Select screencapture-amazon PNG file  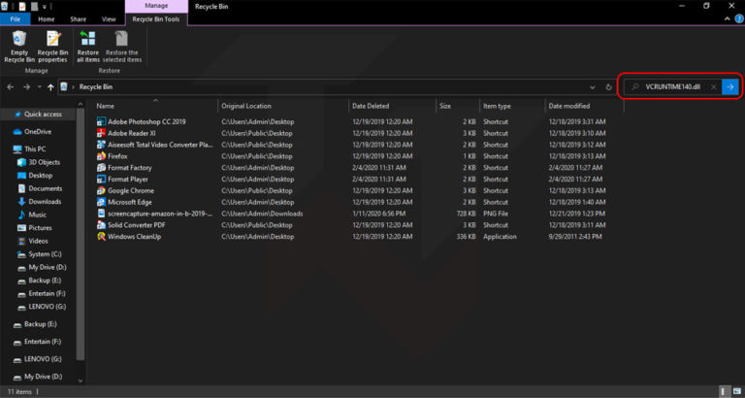(x=160, y=214)
